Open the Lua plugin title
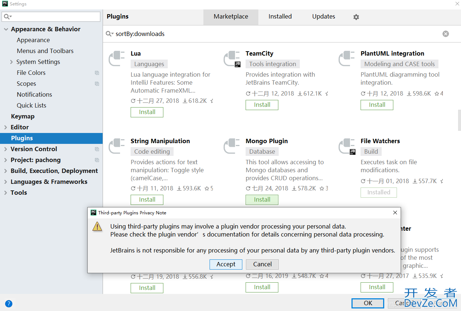The height and width of the screenshot is (311, 461). pyautogui.click(x=136, y=53)
